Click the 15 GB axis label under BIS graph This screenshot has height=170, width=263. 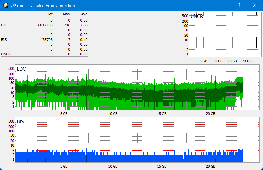click(x=162, y=166)
